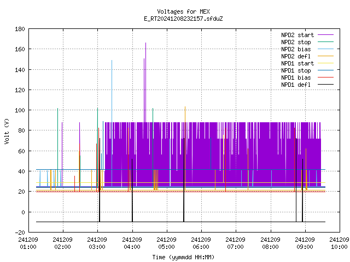The image size is (350, 262).
Task: Click the NPD2 start legend label
Action: pyautogui.click(x=297, y=35)
